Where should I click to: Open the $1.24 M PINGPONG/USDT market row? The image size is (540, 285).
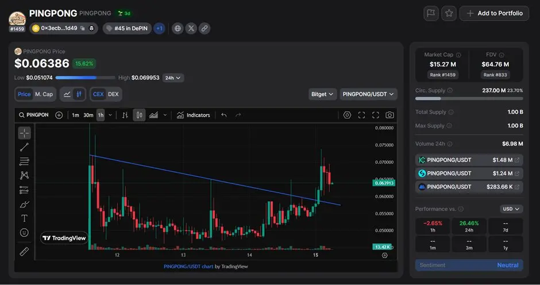pyautogui.click(x=469, y=174)
